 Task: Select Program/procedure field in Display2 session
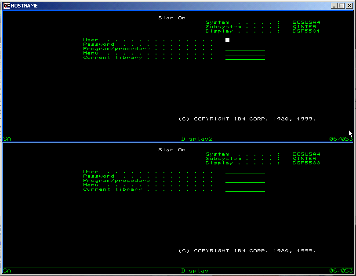point(245,49)
